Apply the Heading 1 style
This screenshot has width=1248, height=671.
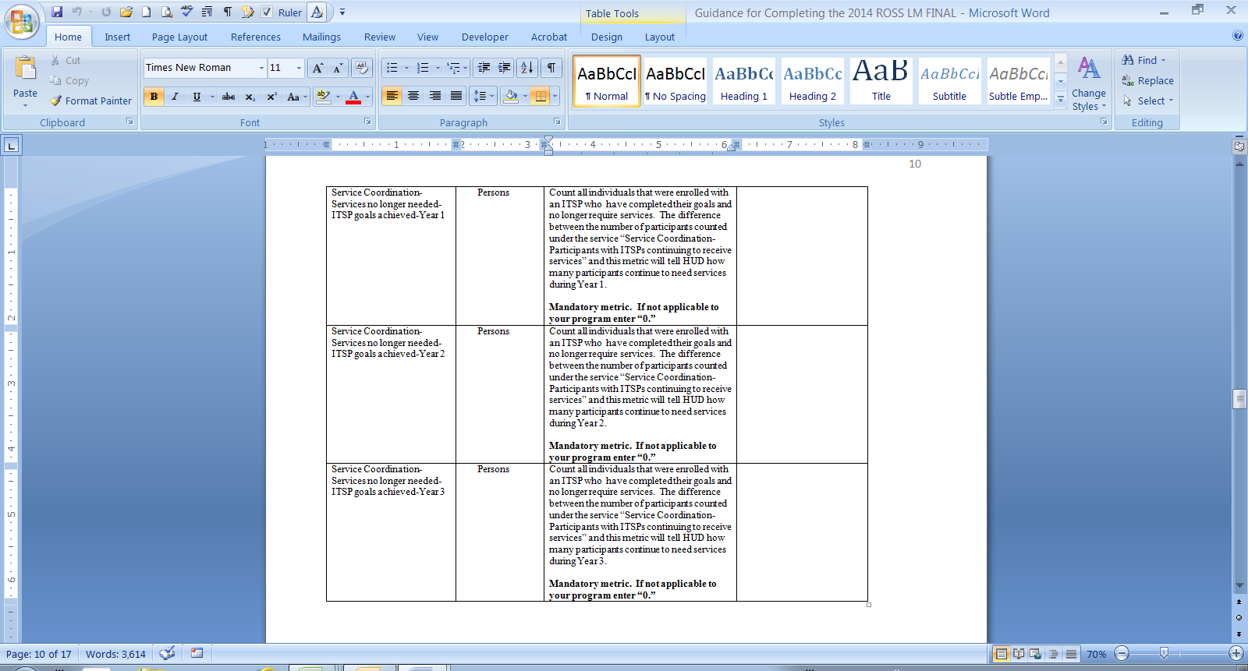pos(743,81)
